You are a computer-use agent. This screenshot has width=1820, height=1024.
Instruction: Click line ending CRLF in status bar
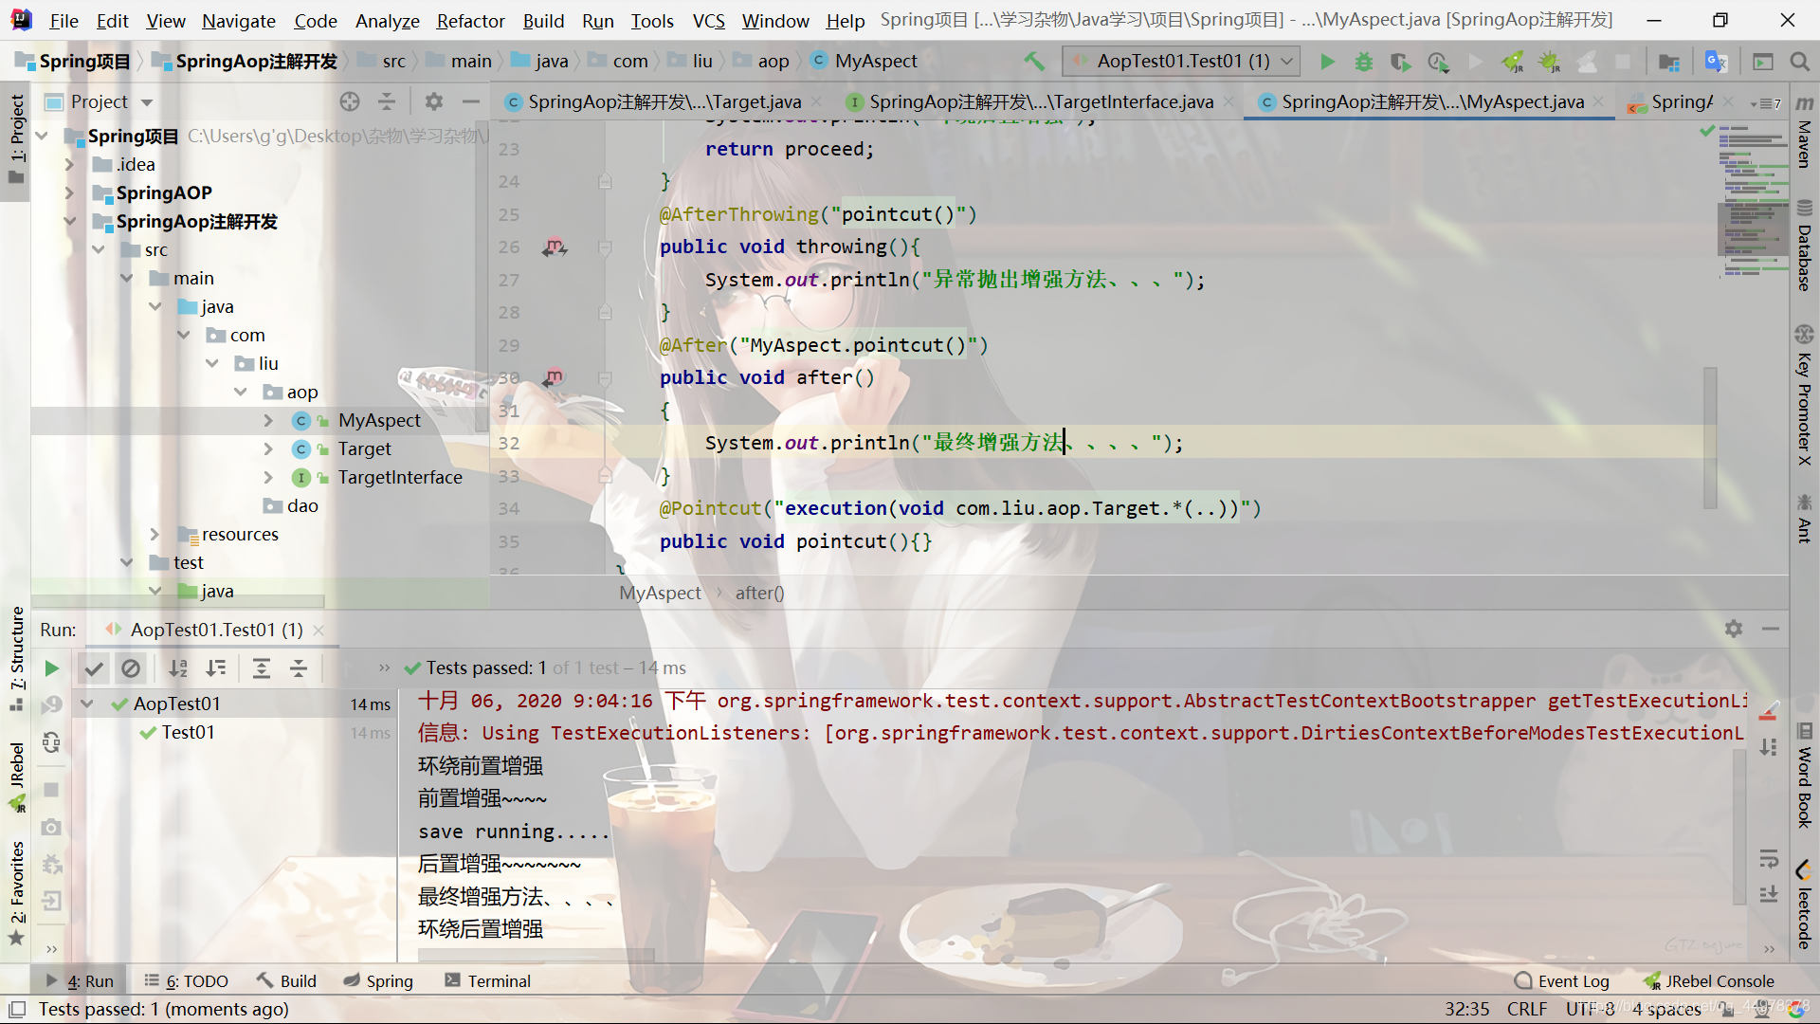1527,1010
